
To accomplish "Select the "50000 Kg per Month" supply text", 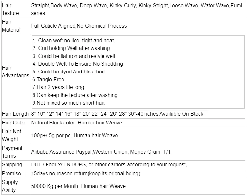I will point(55,186).
